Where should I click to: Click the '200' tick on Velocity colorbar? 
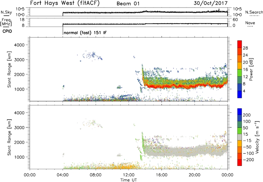[247, 115]
